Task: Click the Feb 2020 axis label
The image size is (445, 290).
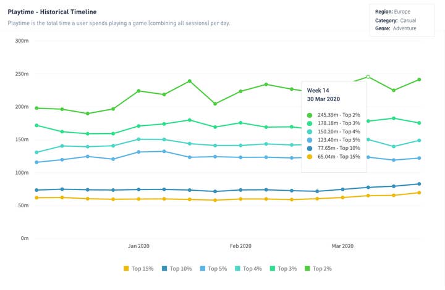Action: [240, 246]
